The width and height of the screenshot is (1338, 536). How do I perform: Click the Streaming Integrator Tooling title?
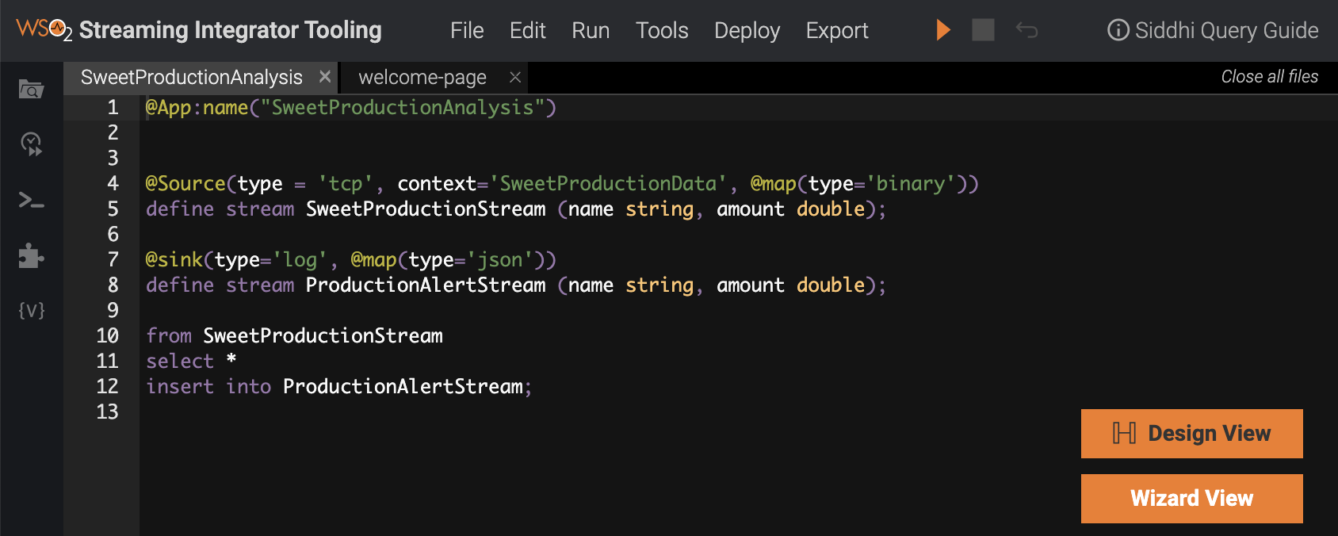coord(231,30)
